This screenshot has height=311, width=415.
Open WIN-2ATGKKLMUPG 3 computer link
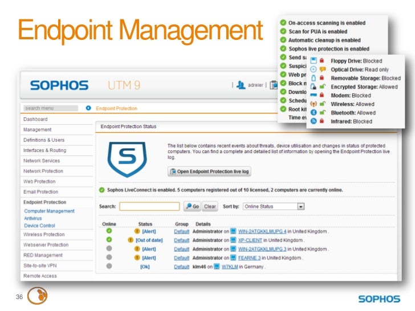click(x=262, y=249)
